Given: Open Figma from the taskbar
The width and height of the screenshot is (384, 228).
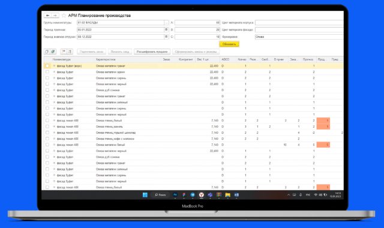Looking at the screenshot, I should [x=184, y=195].
